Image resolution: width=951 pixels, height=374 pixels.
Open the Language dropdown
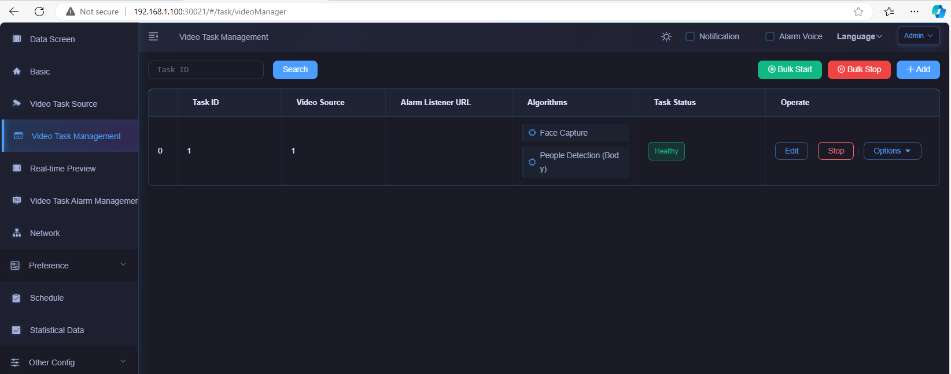click(x=859, y=36)
